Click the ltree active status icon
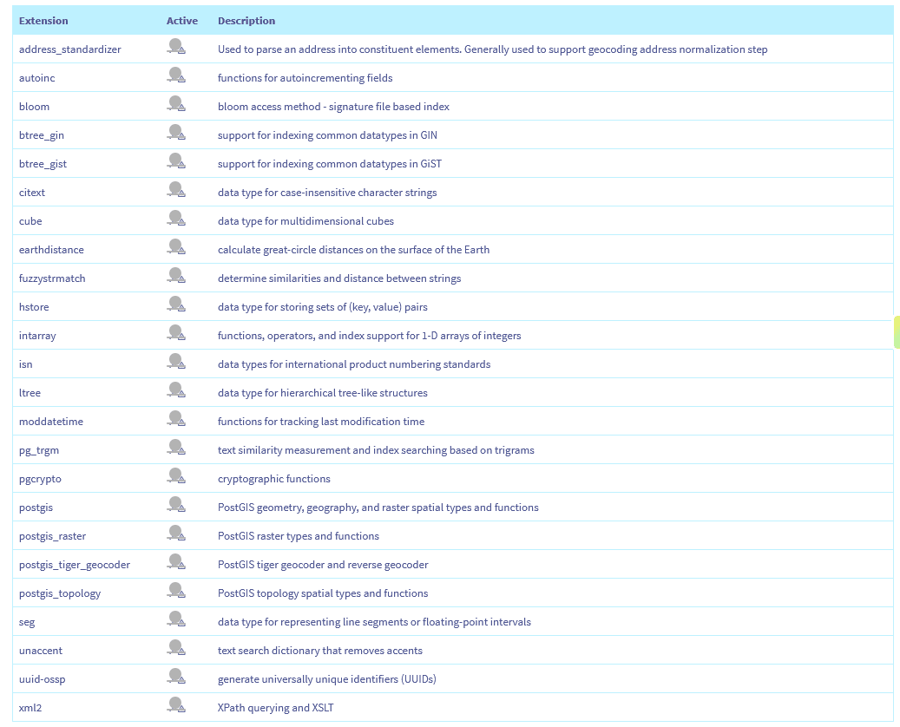Image resolution: width=900 pixels, height=727 pixels. 176,390
